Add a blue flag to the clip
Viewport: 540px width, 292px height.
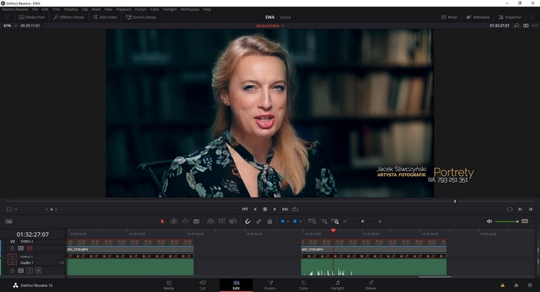(x=282, y=222)
